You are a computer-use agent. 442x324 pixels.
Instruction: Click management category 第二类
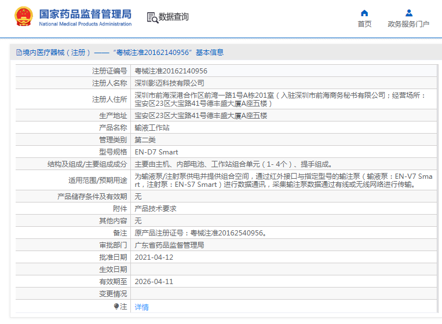click(145, 140)
